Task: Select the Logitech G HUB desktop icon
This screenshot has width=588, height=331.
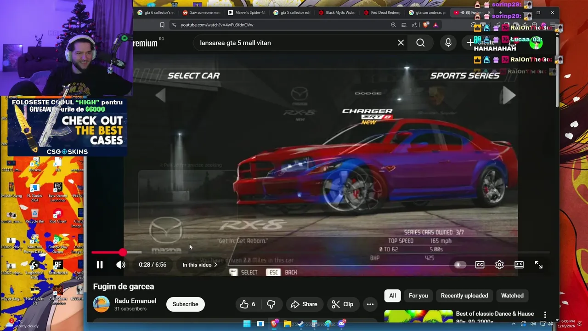Action: point(35,270)
